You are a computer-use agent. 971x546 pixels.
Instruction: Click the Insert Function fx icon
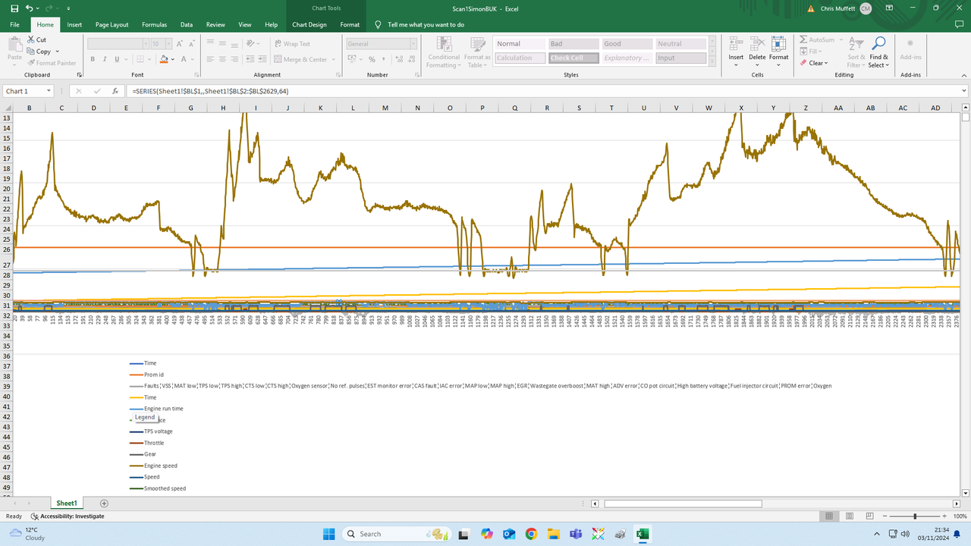tap(115, 91)
